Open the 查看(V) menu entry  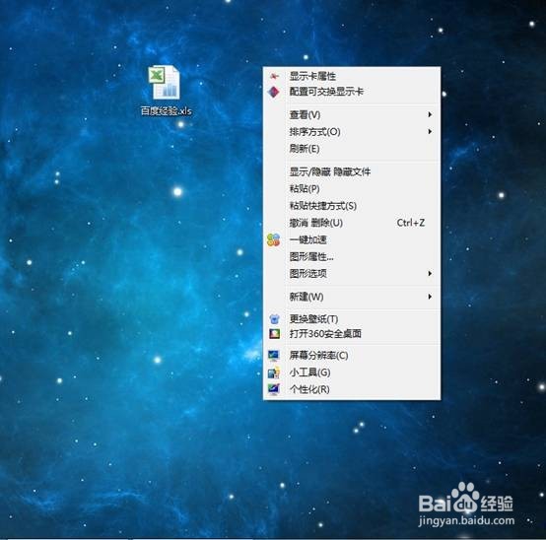tap(352, 114)
